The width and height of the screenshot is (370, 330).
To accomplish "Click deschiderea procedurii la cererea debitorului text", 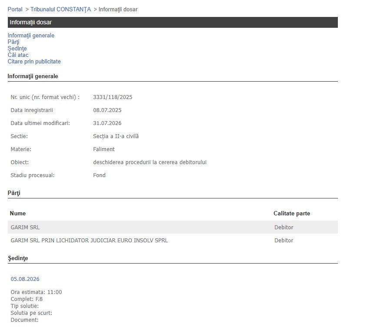I will 150,162.
